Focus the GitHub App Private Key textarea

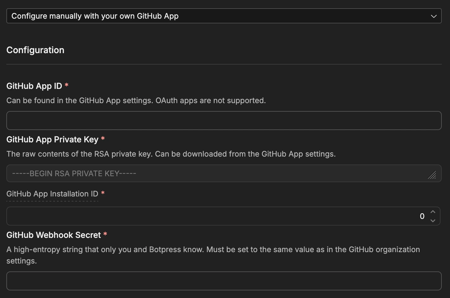point(224,173)
